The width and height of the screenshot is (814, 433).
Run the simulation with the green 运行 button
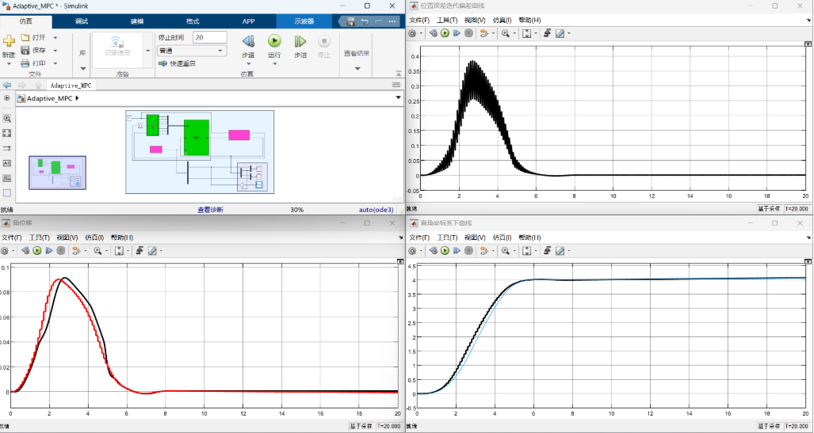274,41
